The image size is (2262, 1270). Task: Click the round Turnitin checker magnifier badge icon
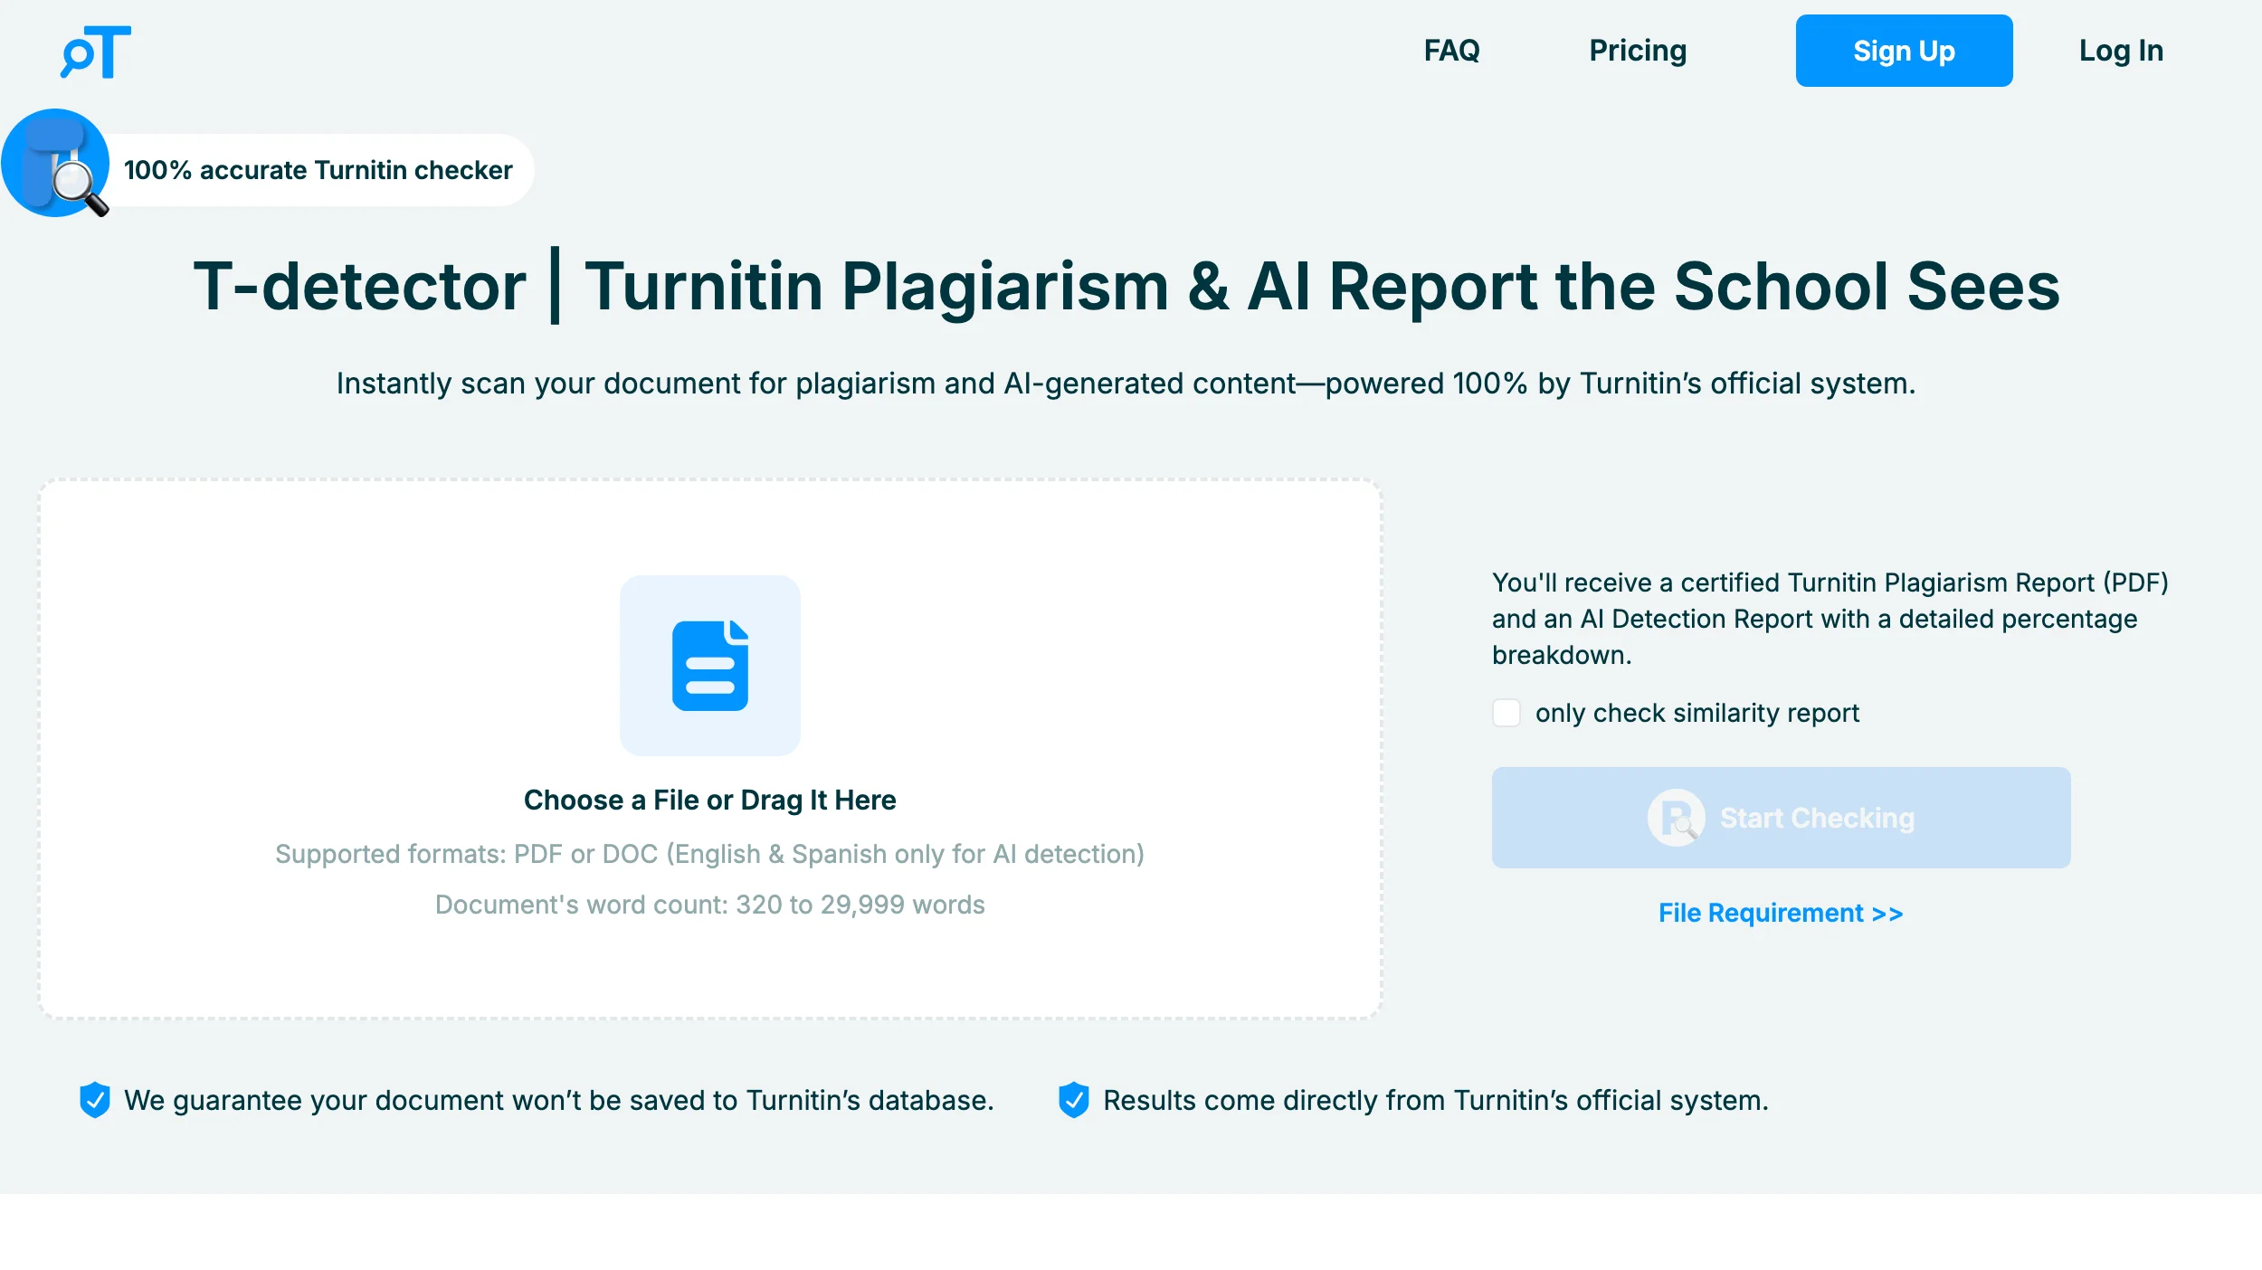click(56, 163)
